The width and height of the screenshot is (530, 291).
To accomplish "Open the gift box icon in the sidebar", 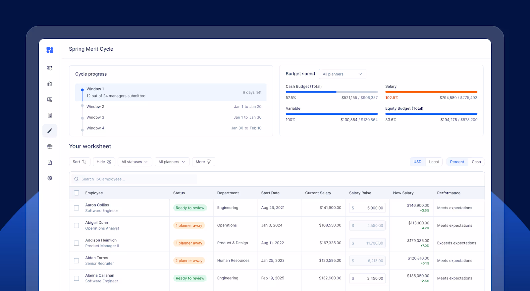I will pos(50,146).
